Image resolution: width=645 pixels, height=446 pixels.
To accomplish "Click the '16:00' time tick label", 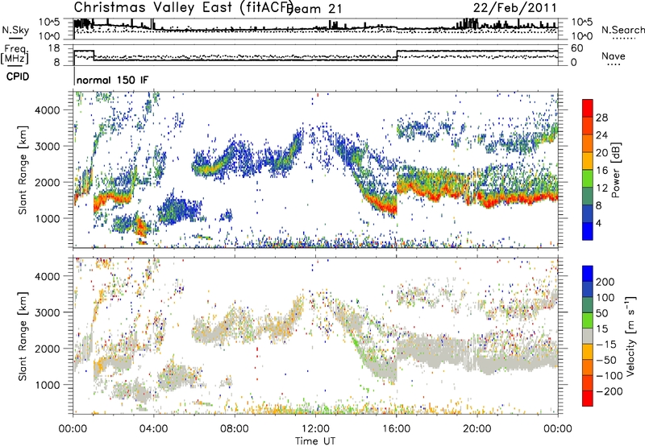I will pyautogui.click(x=396, y=429).
